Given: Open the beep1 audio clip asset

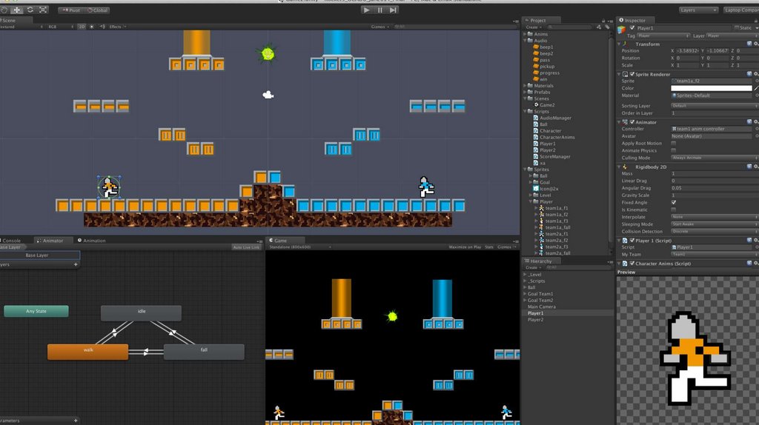Looking at the screenshot, I should [546, 47].
